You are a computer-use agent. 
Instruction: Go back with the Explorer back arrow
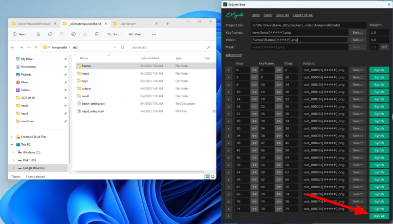pyautogui.click(x=13, y=48)
